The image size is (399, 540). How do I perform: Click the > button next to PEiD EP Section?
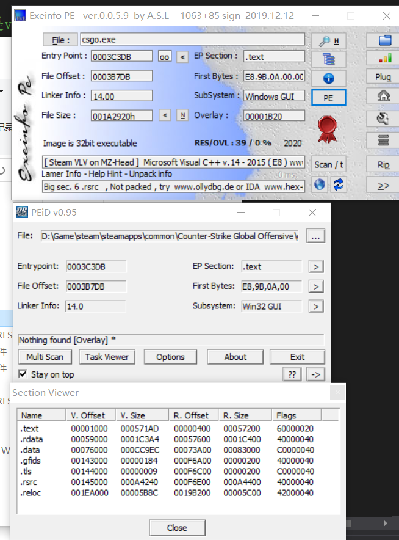pos(316,267)
